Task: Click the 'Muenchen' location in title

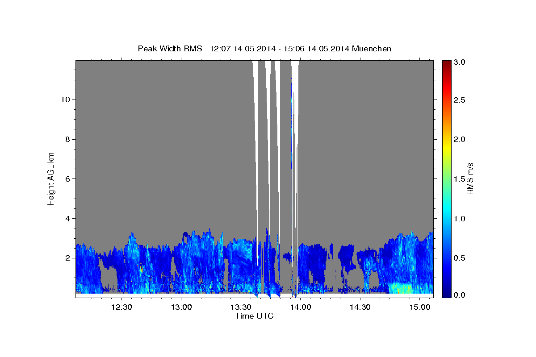Action: point(372,49)
